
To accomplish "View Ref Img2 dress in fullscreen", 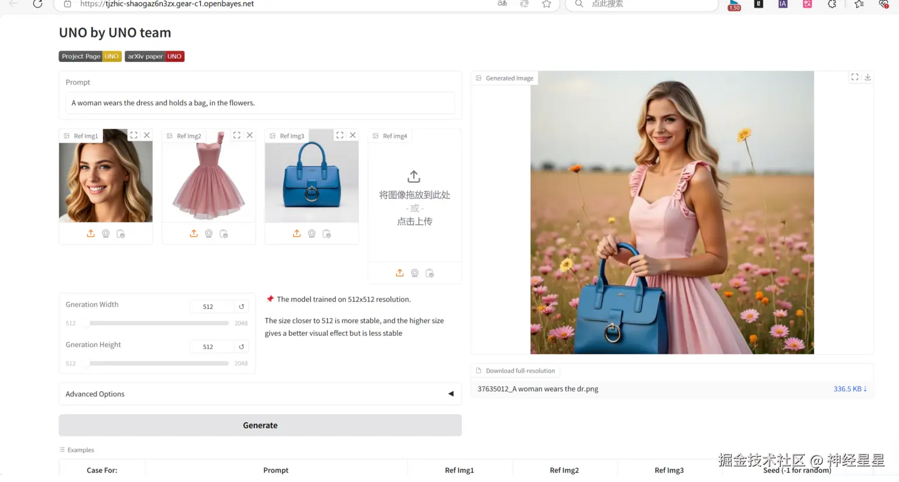I will tap(237, 135).
